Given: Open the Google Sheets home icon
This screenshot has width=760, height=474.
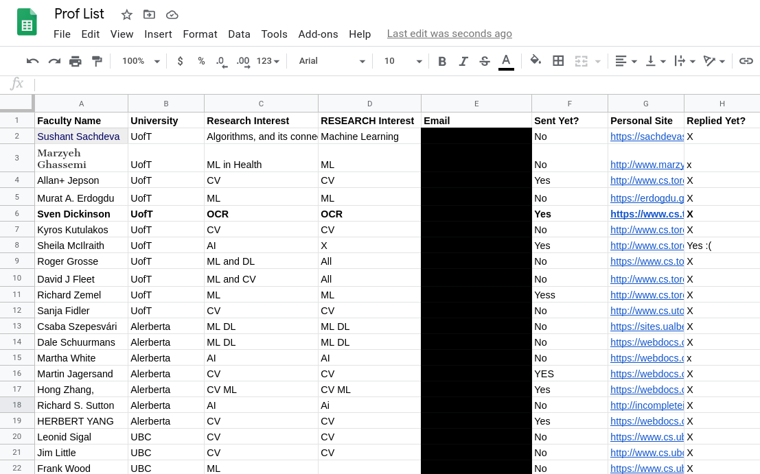Looking at the screenshot, I should pyautogui.click(x=27, y=23).
